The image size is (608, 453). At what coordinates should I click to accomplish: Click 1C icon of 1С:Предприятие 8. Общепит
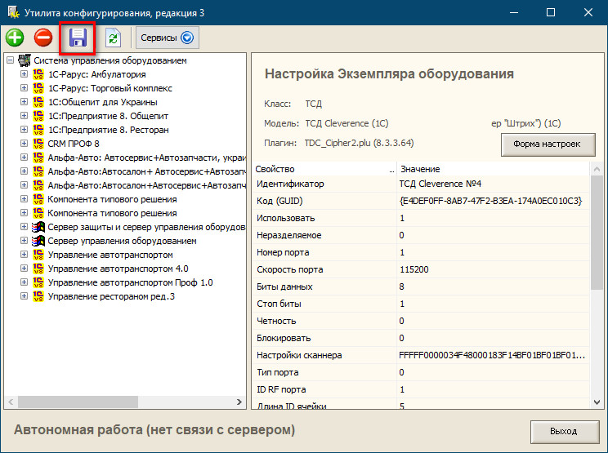pyautogui.click(x=38, y=116)
